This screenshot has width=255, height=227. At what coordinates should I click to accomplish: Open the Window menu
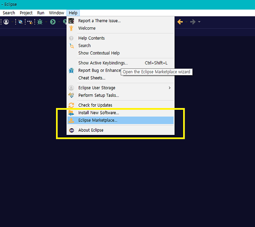tap(57, 13)
